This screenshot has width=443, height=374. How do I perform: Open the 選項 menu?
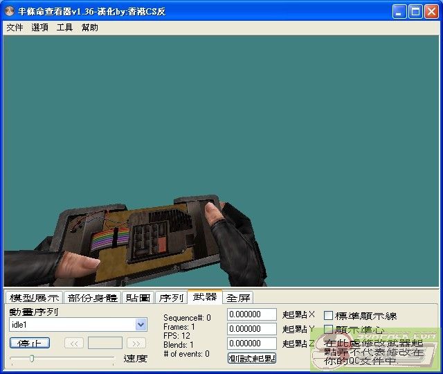39,28
